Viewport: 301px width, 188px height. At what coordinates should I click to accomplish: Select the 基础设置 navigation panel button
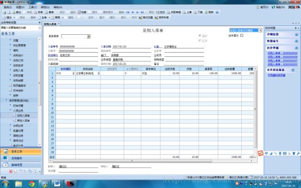21,165
